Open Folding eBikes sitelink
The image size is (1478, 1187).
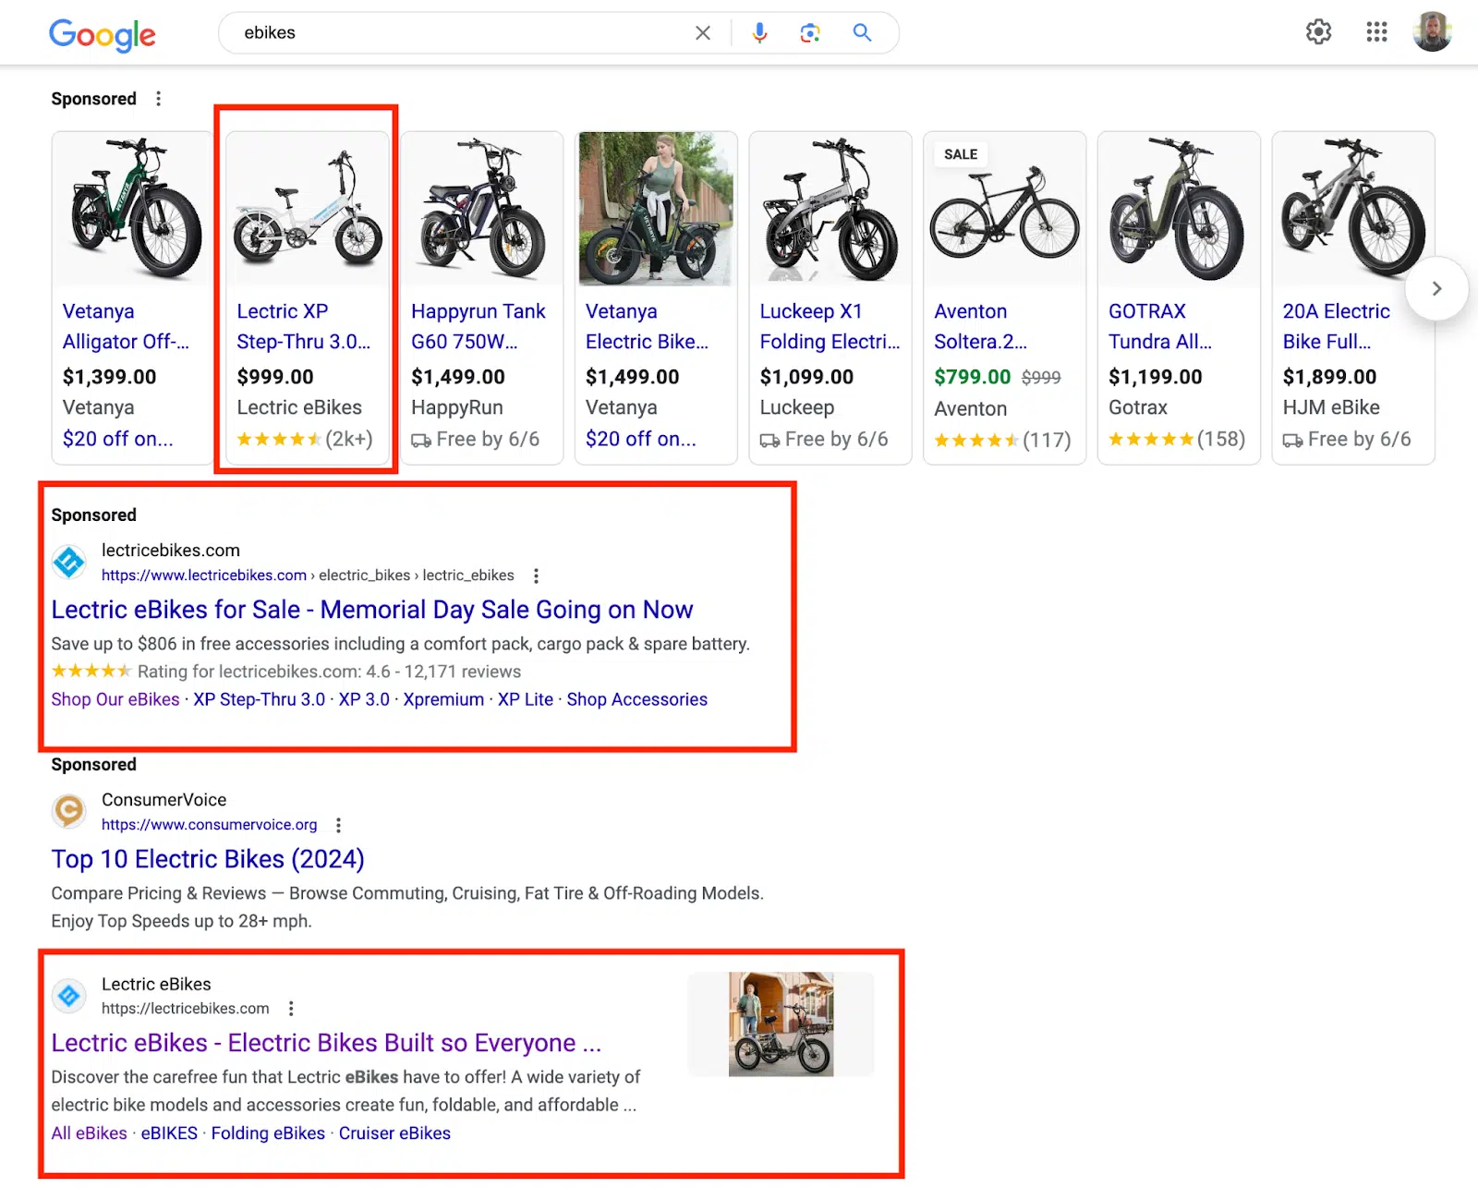coord(268,1133)
